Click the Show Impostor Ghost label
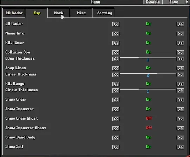Screen dimensions: 190x157 point(26,128)
